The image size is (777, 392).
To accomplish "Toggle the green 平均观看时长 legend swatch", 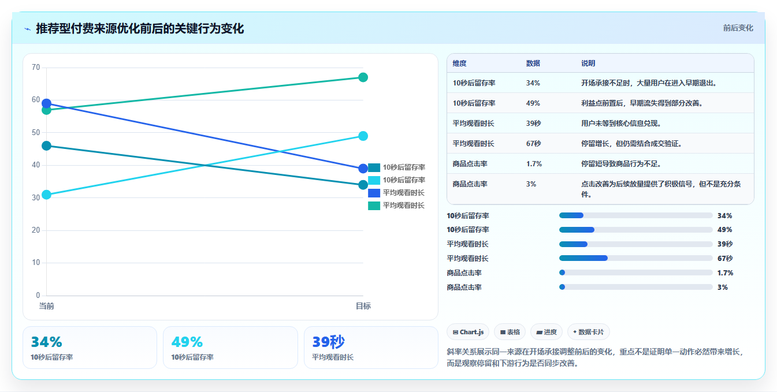I will point(374,206).
